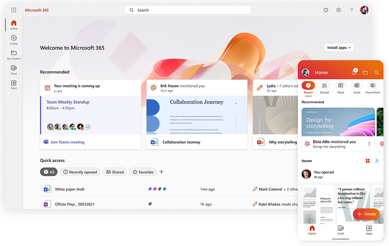Switch the Recent list to grid view
This screenshot has width=389, height=246.
368,161
